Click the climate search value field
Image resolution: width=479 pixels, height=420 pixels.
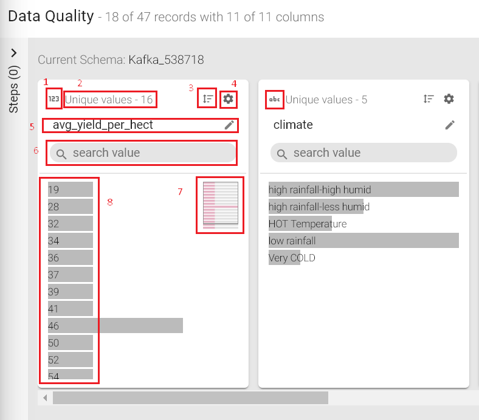pos(364,153)
